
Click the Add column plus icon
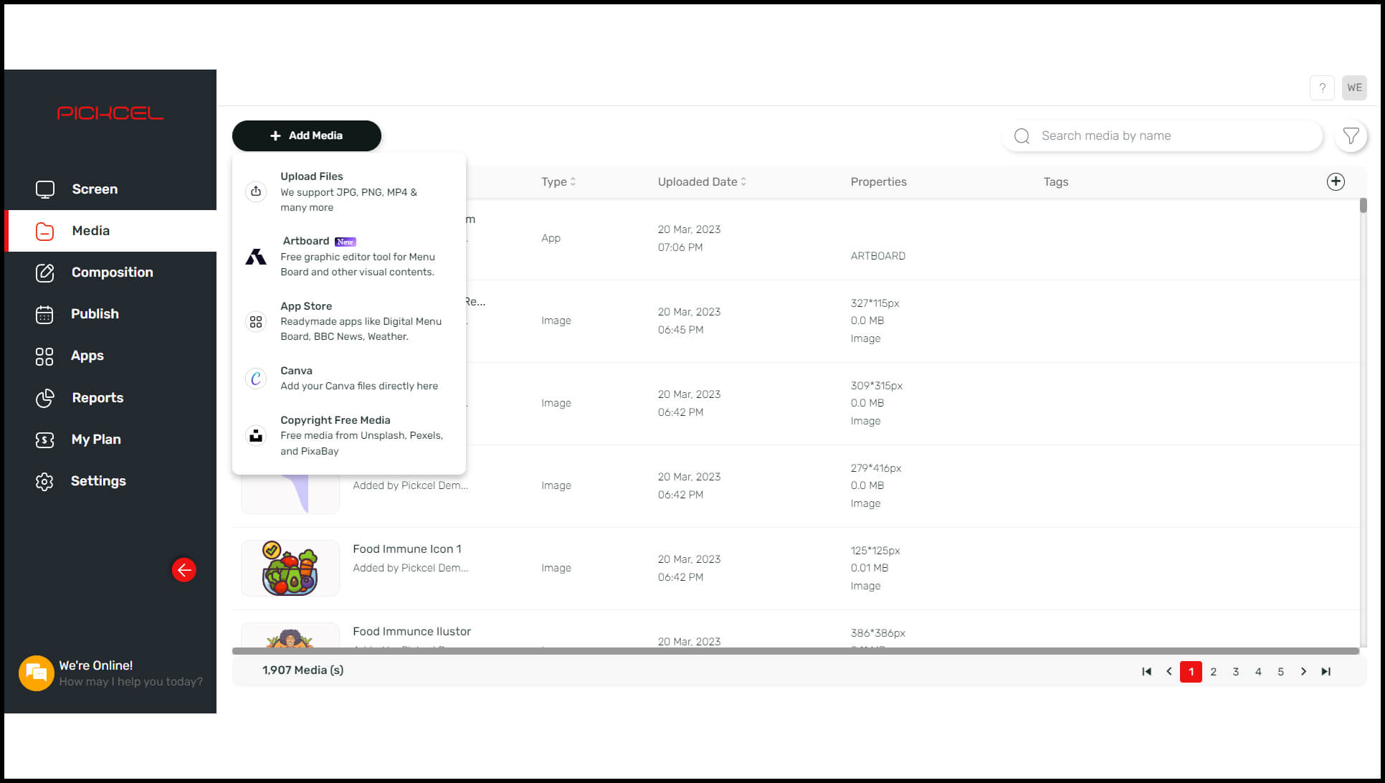(1336, 181)
